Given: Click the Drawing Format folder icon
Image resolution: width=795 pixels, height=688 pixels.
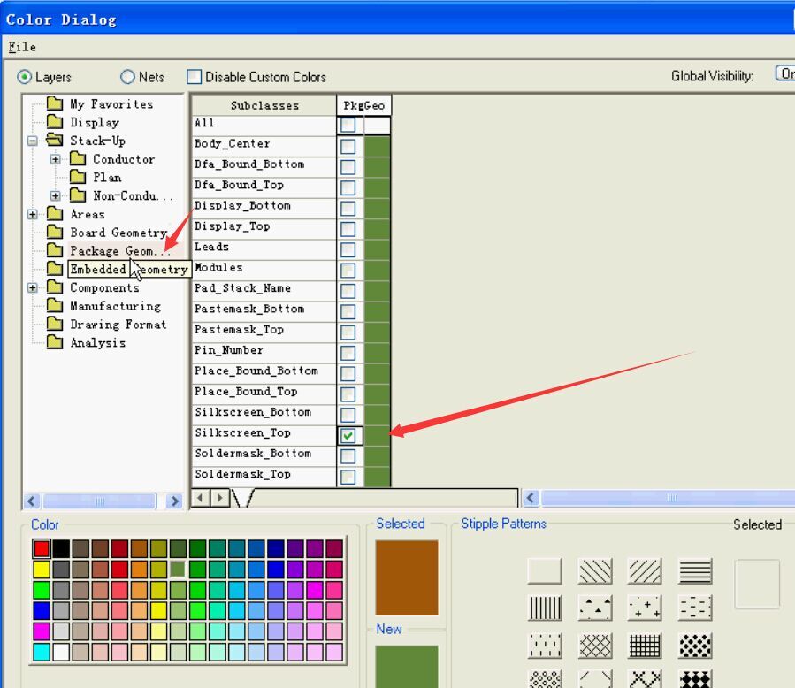Looking at the screenshot, I should (x=55, y=324).
